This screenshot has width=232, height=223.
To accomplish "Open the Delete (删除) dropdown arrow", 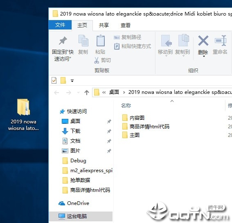I will [x=204, y=56].
